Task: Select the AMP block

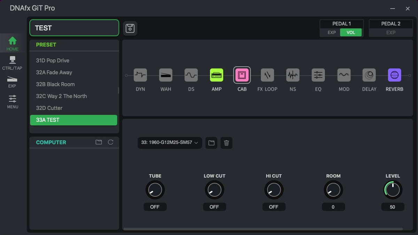Action: [217, 75]
